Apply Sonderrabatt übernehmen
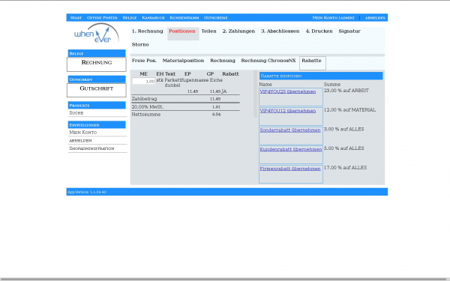 [290, 130]
